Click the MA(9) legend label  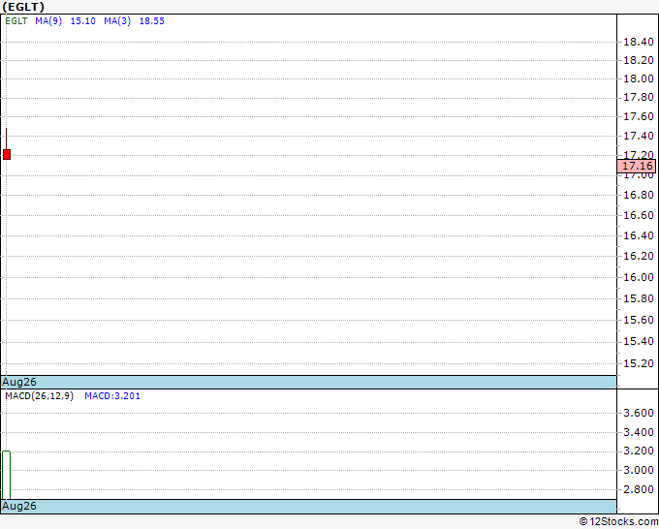point(48,21)
